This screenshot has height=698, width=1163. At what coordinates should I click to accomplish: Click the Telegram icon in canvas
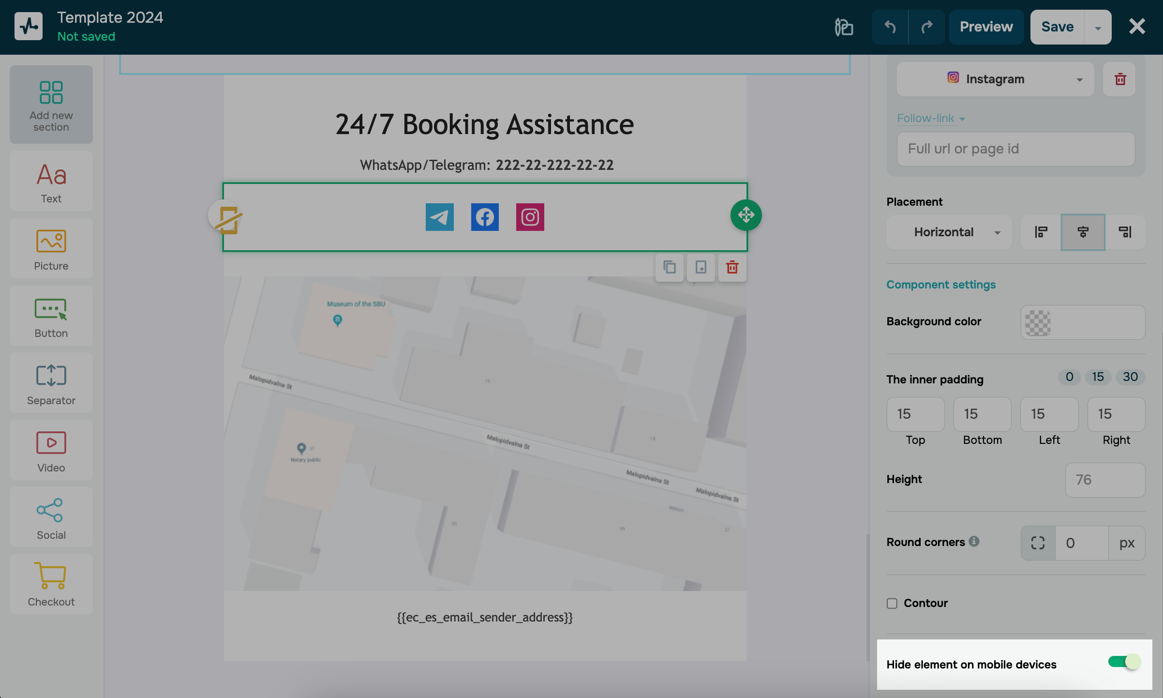pos(439,217)
